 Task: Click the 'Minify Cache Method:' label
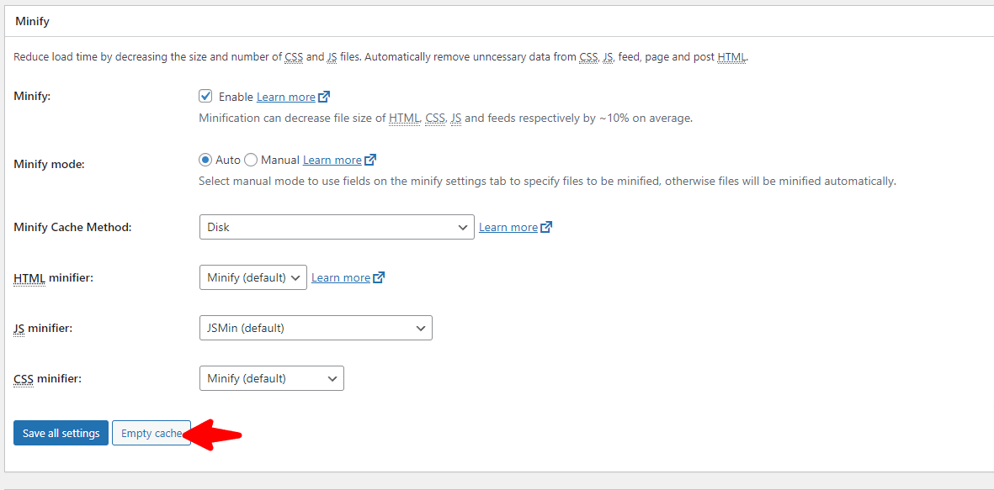pos(72,227)
